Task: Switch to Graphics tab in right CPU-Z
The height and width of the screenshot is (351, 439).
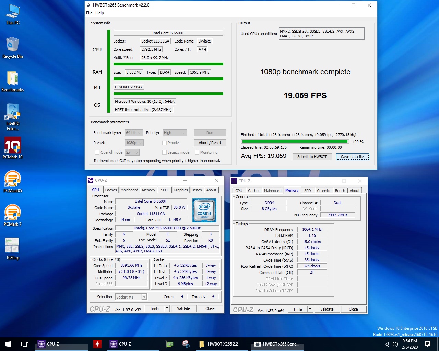Action: (324, 191)
